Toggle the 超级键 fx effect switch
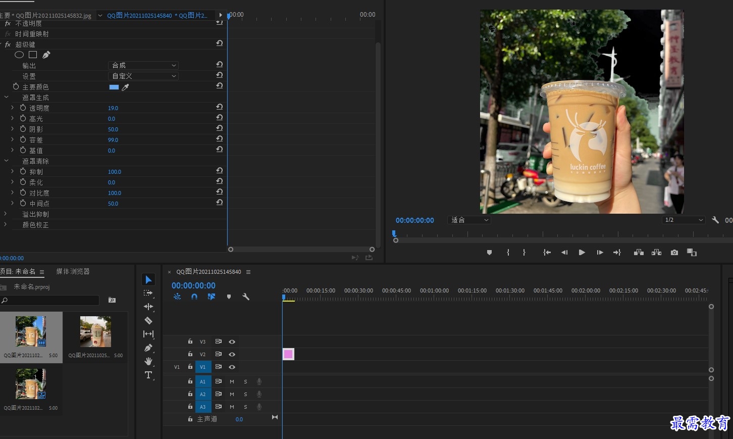 point(8,44)
